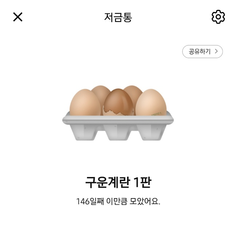Open settings via the gear icon

218,17
